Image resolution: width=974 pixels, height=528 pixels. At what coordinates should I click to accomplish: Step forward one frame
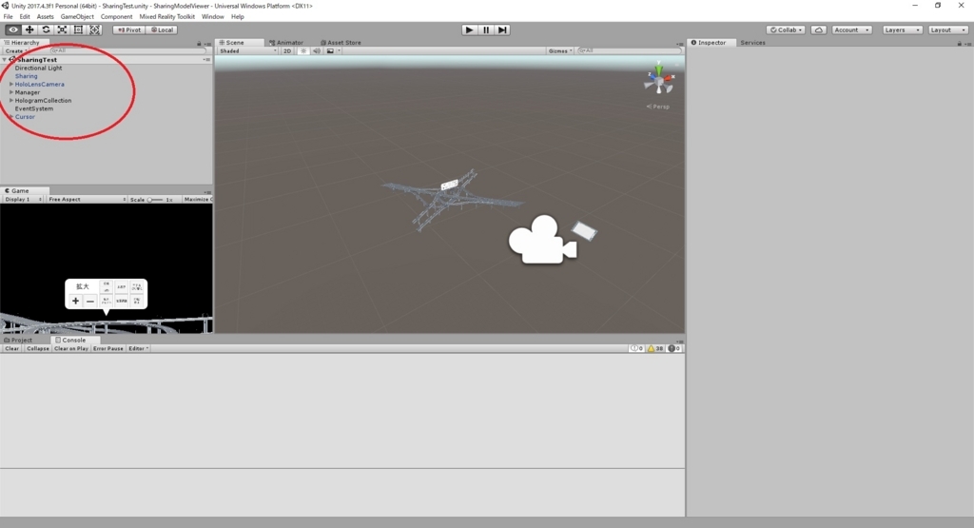502,29
